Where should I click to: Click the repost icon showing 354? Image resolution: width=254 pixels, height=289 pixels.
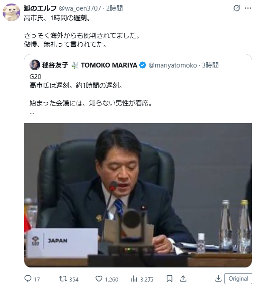point(63,278)
